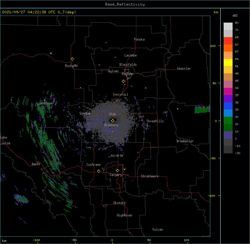Click the Vulcan label
Screen dimensions: 250x244
tap(157, 230)
